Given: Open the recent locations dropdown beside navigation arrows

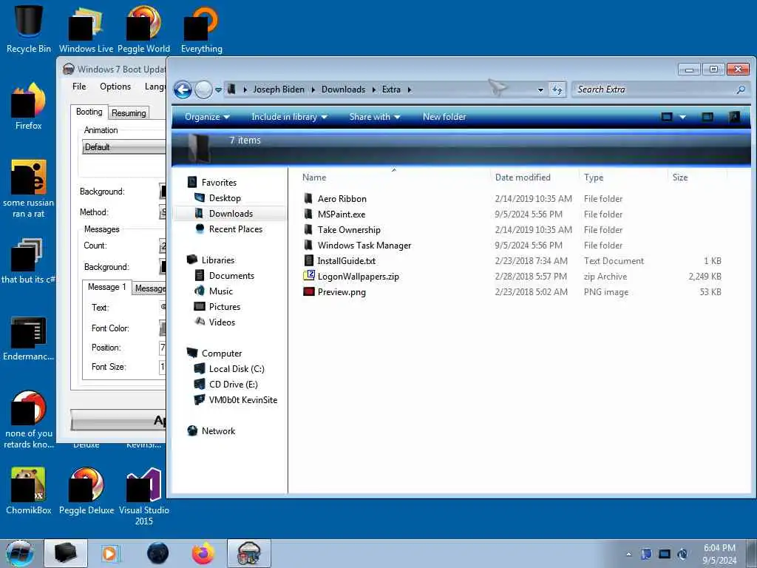Looking at the screenshot, I should click(x=218, y=89).
